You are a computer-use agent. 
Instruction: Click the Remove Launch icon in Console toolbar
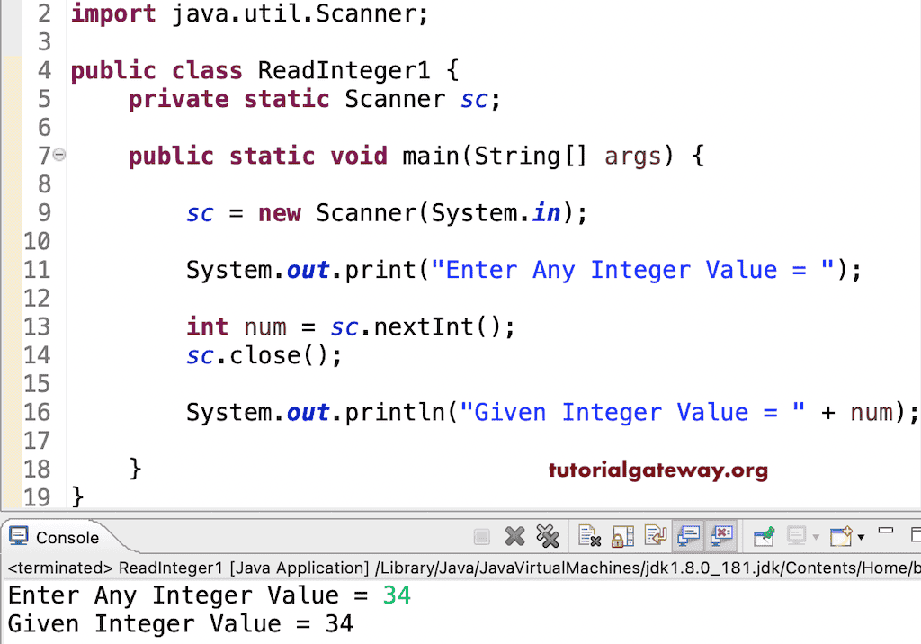tap(514, 536)
